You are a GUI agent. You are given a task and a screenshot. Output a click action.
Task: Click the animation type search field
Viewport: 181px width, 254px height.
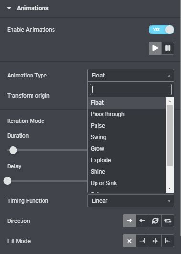pyautogui.click(x=131, y=89)
